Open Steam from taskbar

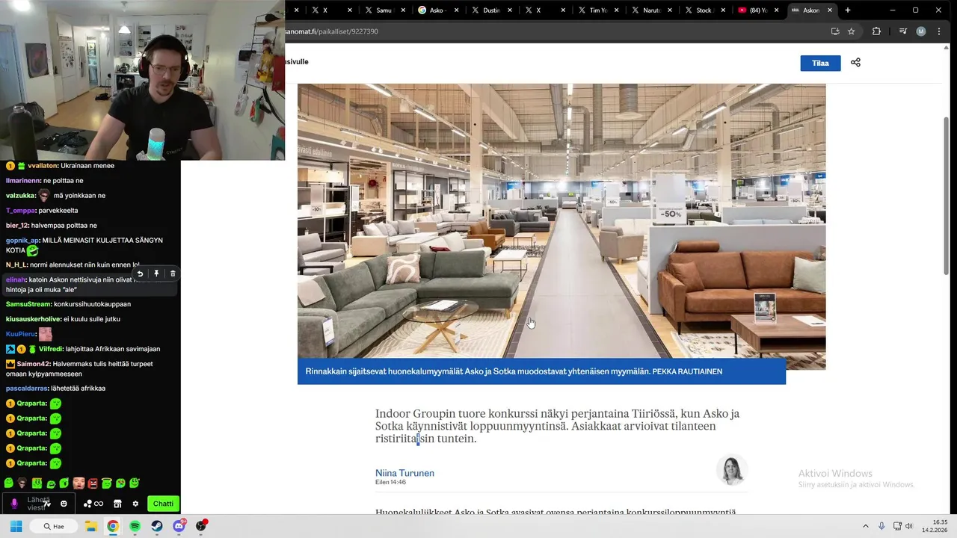[157, 526]
